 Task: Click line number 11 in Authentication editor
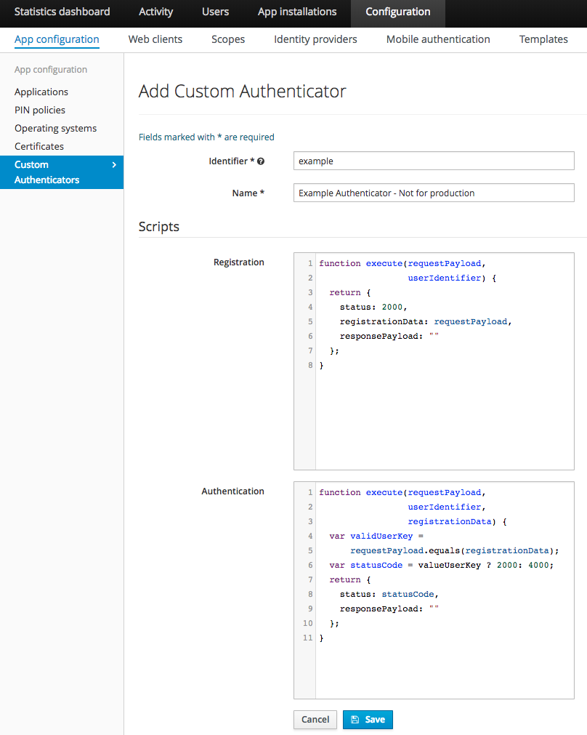pos(307,638)
